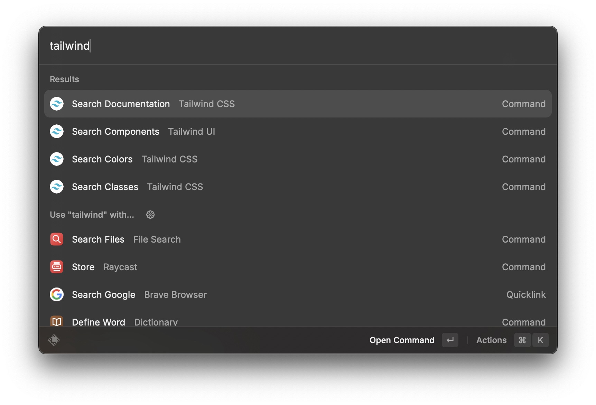This screenshot has height=405, width=596.
Task: Click the Tailwind icon beside Search Components
Action: (57, 131)
